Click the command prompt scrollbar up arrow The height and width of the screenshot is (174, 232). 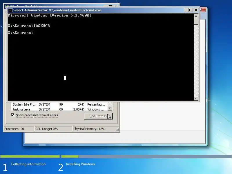coord(196,16)
